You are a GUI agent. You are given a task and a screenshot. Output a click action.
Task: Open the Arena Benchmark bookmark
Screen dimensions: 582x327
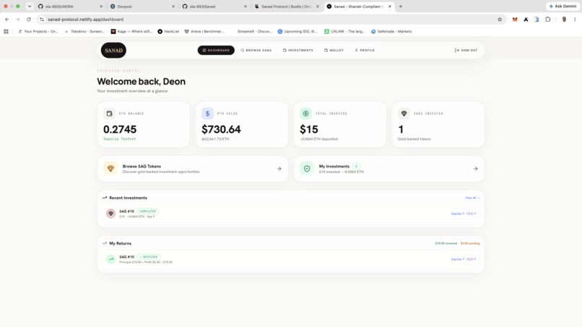204,32
